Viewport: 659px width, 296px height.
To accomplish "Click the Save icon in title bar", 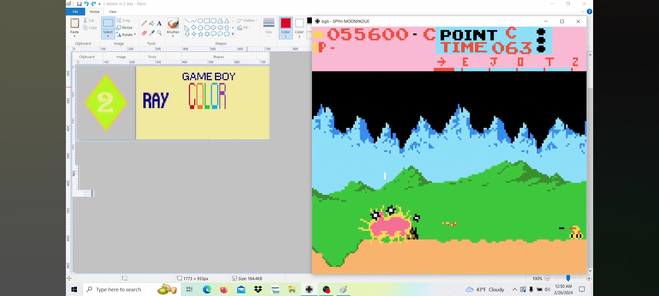I will pos(79,4).
